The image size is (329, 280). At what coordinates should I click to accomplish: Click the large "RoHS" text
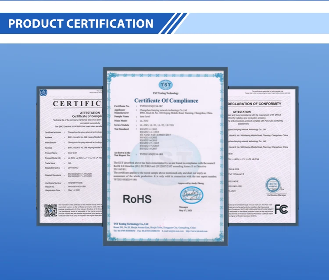point(137,199)
